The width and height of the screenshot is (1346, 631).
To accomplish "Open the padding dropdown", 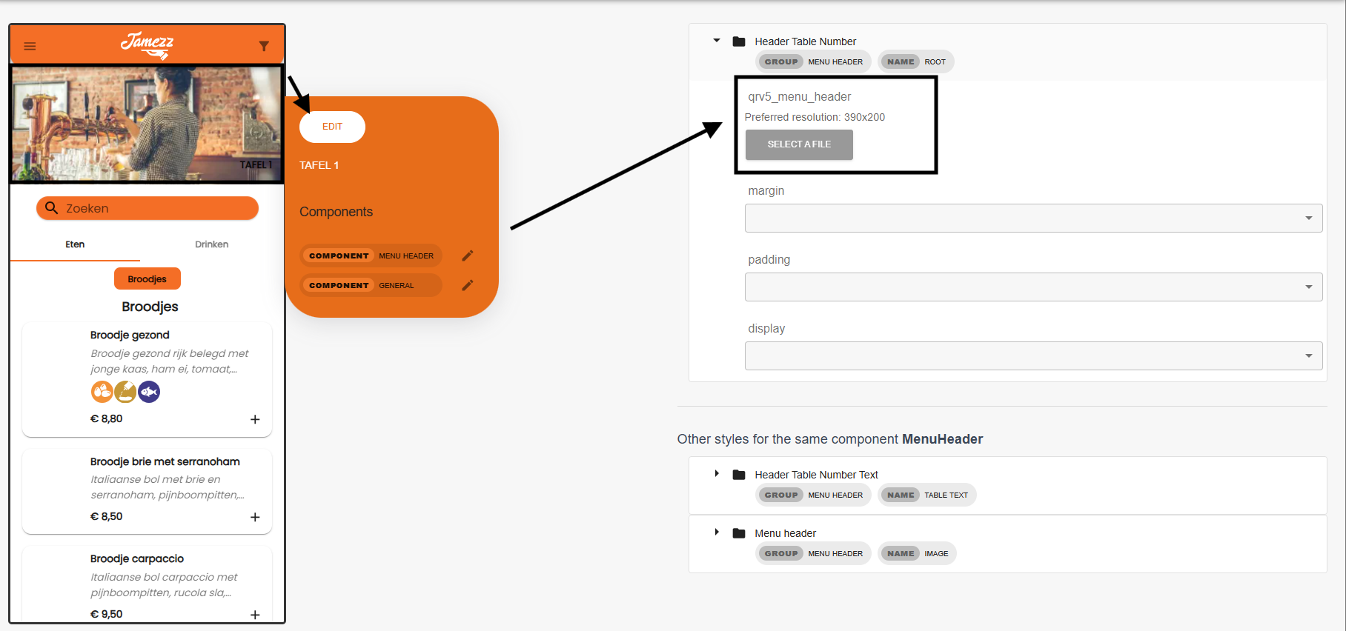I will pos(1033,287).
